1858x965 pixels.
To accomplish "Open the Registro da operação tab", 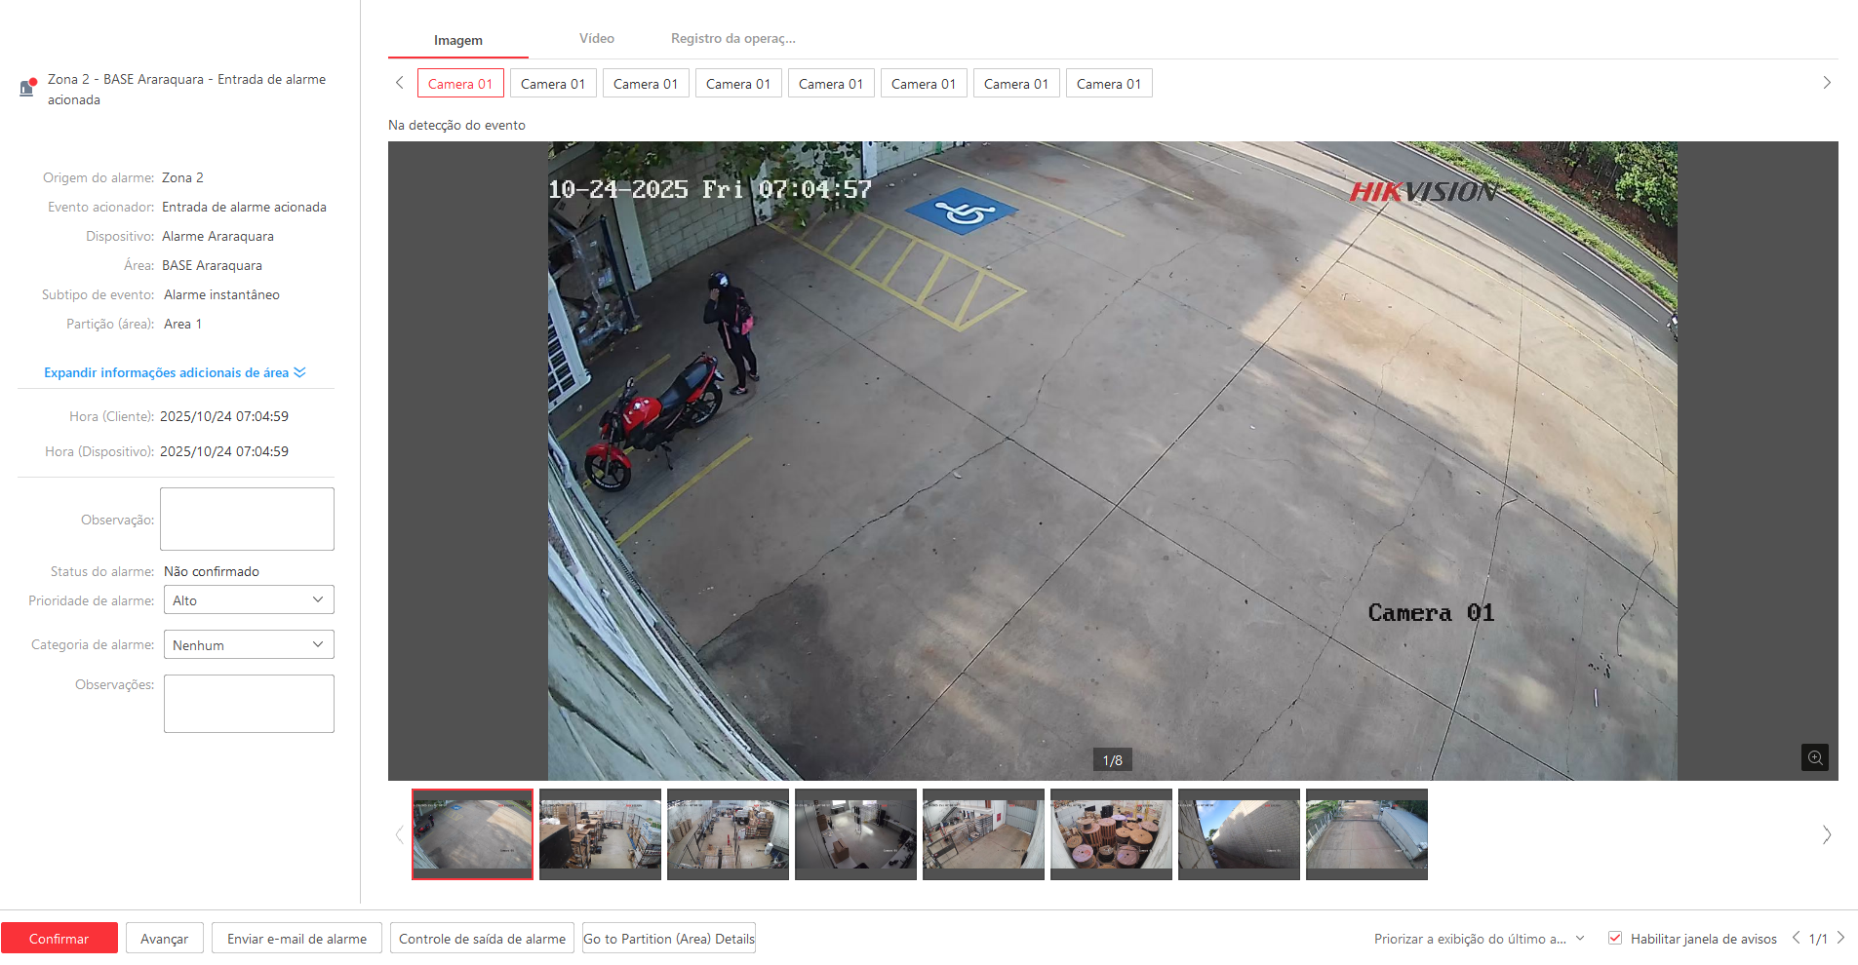I will point(732,39).
